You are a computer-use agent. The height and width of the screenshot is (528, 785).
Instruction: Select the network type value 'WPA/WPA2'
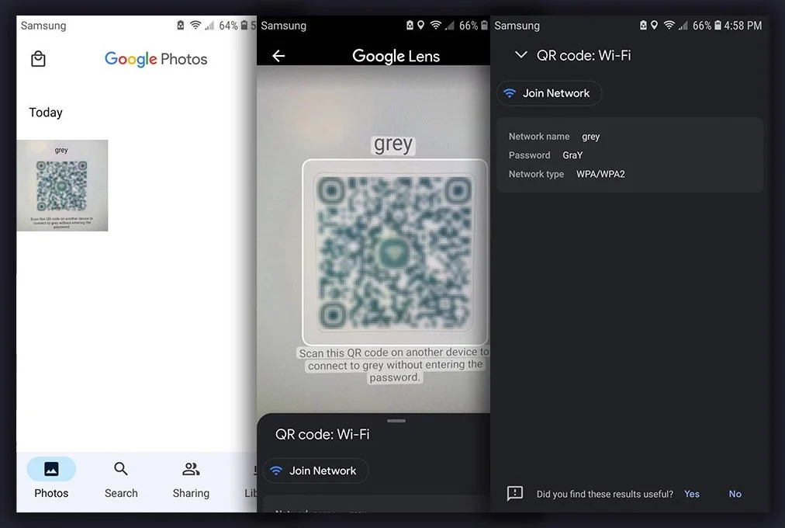[x=600, y=175]
